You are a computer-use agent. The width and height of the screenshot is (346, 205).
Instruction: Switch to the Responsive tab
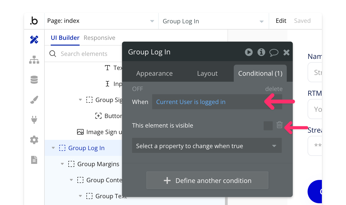coord(99,38)
